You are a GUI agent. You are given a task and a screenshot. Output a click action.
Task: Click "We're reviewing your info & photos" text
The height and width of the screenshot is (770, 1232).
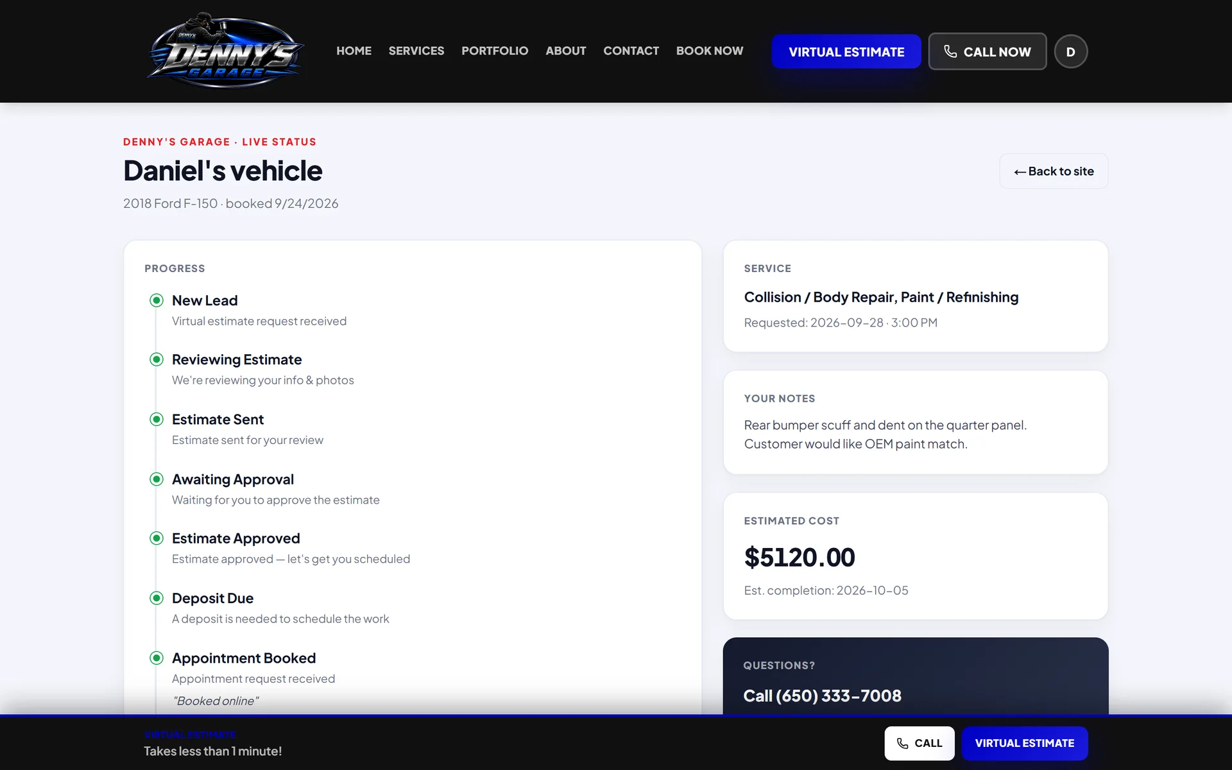263,380
